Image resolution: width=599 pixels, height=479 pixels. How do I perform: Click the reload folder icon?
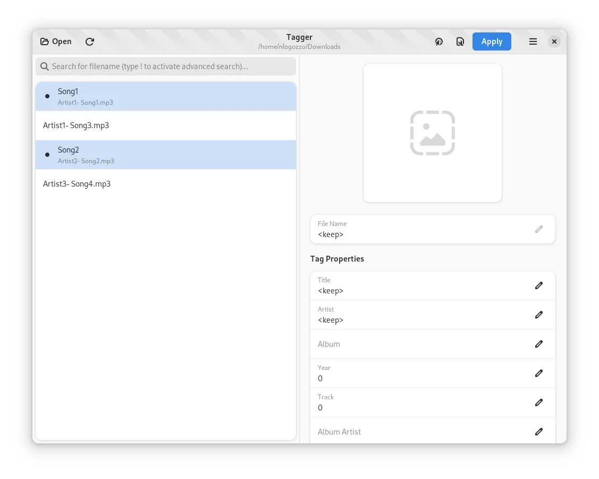(x=90, y=41)
